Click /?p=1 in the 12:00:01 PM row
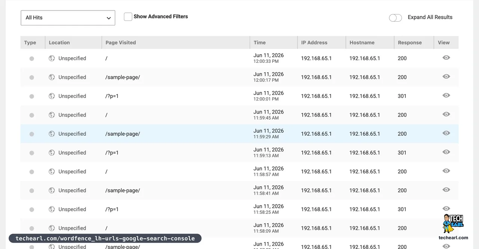Image resolution: width=479 pixels, height=249 pixels. point(112,96)
